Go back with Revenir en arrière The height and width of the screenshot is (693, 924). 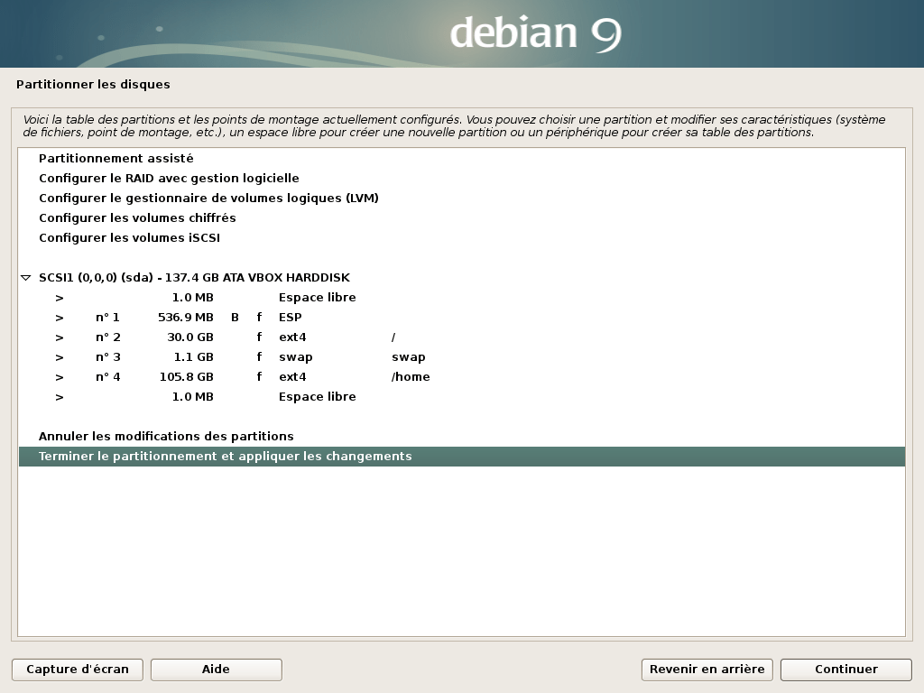[x=707, y=670]
